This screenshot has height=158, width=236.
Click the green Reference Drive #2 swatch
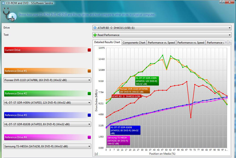click(89, 93)
